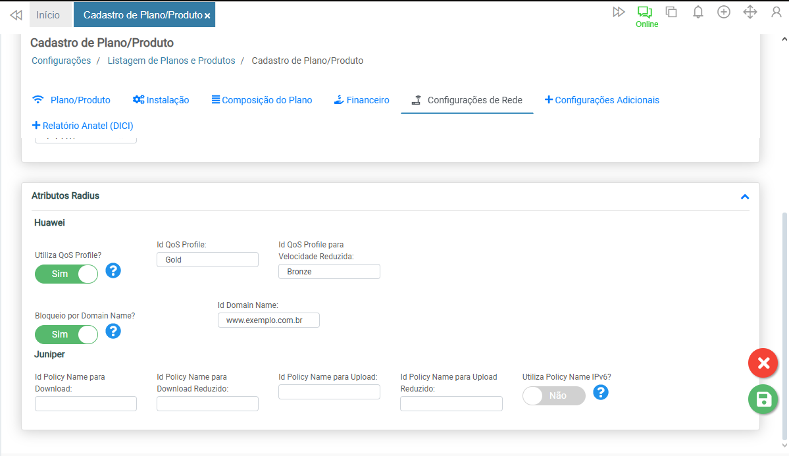Switch to the Financeiro tab
Screen dimensions: 789x456
[x=361, y=100]
